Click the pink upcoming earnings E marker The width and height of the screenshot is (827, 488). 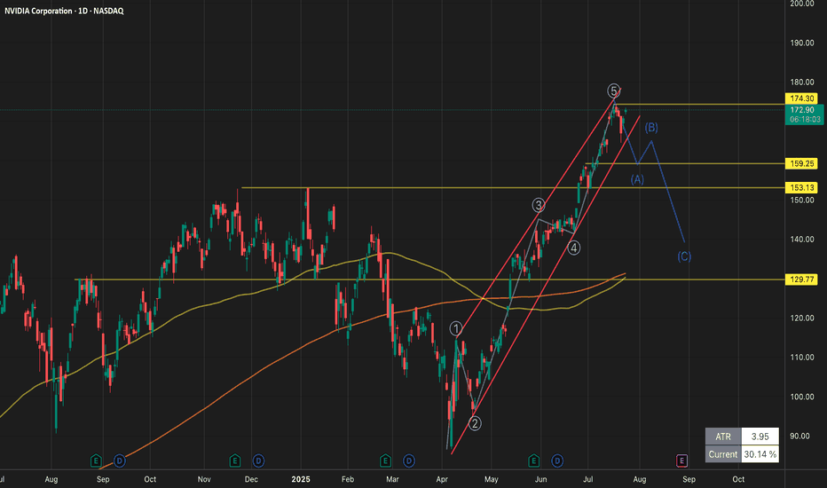681,461
